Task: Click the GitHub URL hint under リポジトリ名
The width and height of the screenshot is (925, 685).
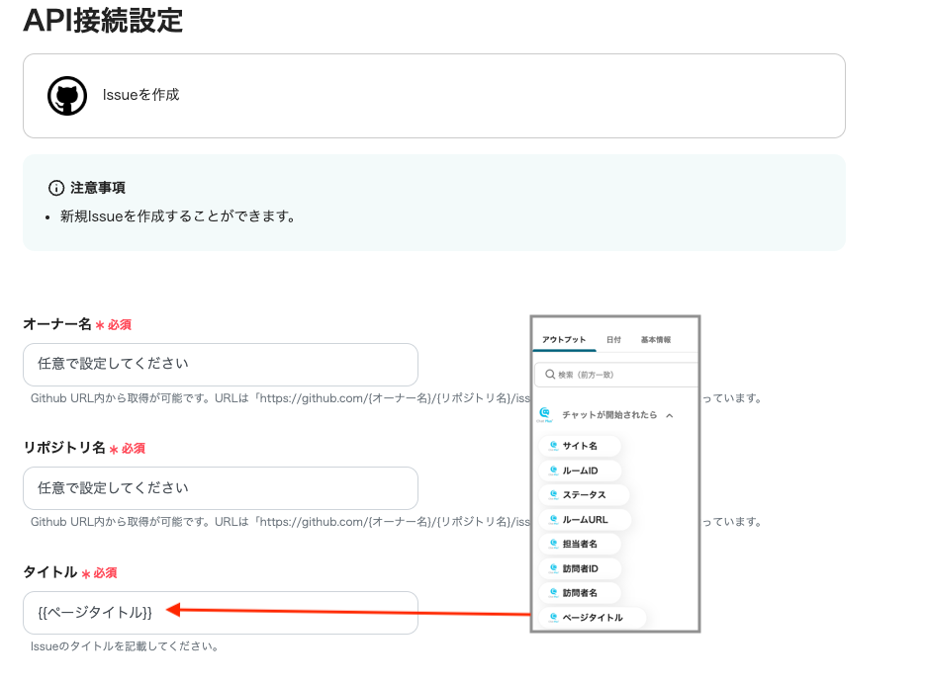Action: click(x=280, y=522)
